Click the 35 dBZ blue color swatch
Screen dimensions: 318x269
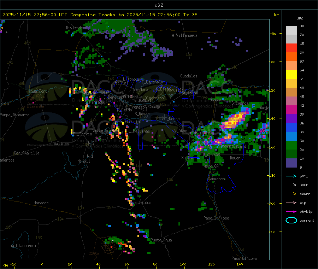[x=291, y=127]
